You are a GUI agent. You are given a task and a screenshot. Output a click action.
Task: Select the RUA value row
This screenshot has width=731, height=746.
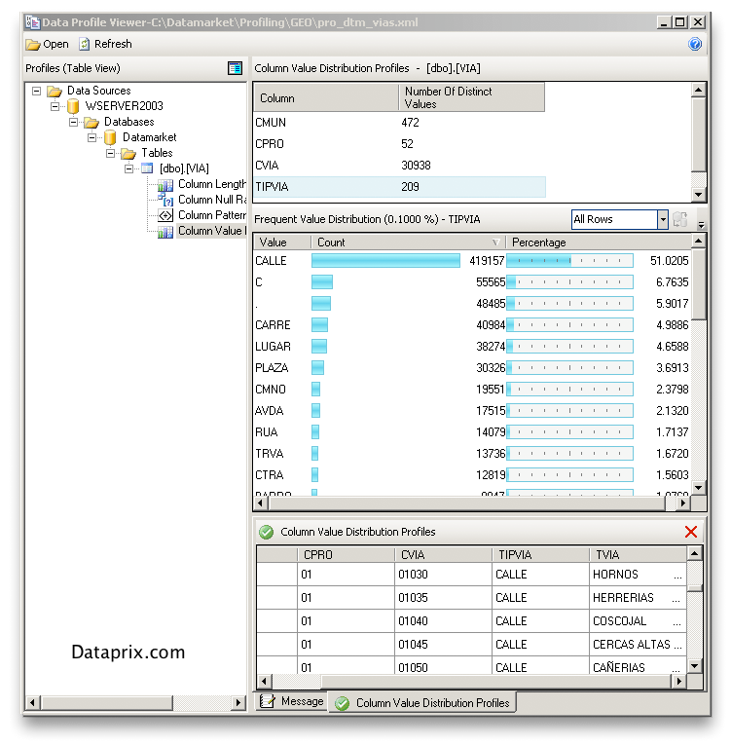pyautogui.click(x=472, y=432)
